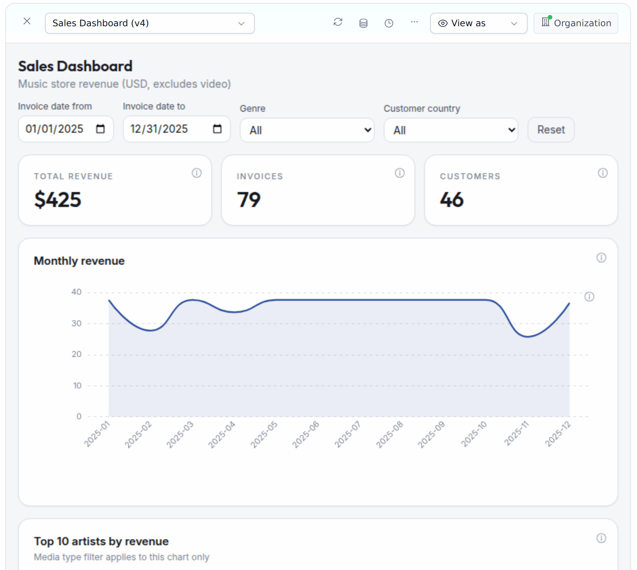Click the Sales Dashboard title
Image resolution: width=637 pixels, height=570 pixels.
(75, 66)
